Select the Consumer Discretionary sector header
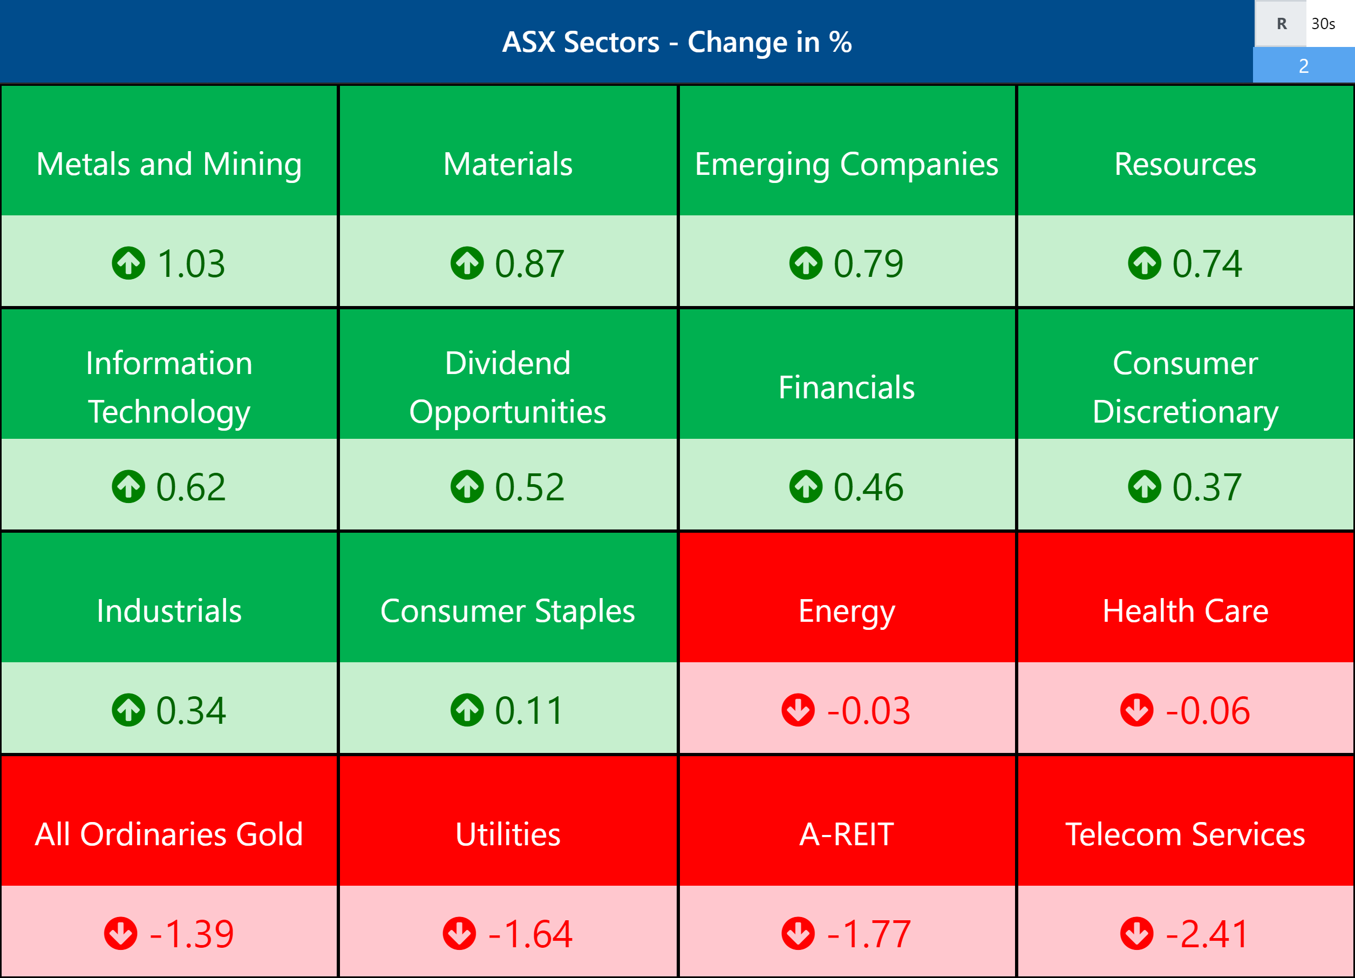Image resolution: width=1355 pixels, height=978 pixels. (x=1186, y=386)
